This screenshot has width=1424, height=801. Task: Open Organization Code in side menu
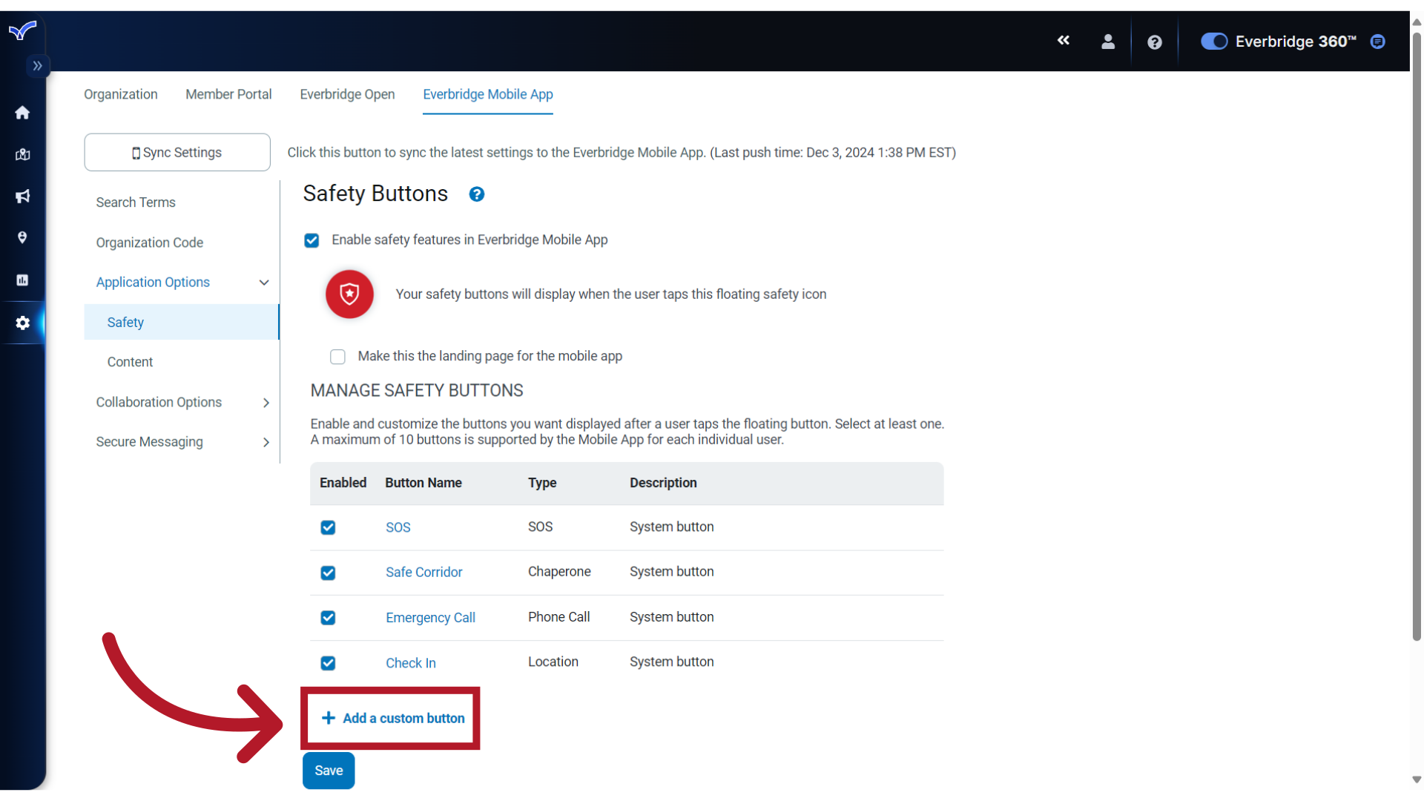tap(150, 243)
